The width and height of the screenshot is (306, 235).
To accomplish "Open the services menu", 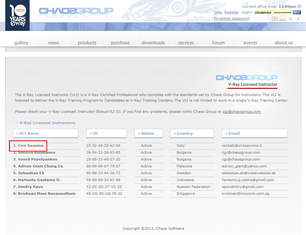I will pyautogui.click(x=186, y=43).
